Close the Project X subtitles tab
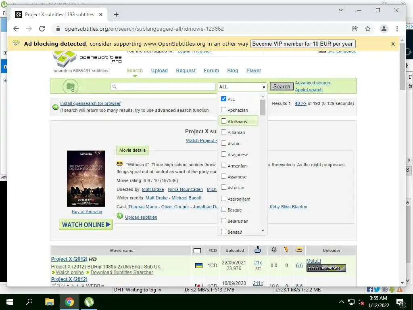413x310 pixels. [100, 15]
